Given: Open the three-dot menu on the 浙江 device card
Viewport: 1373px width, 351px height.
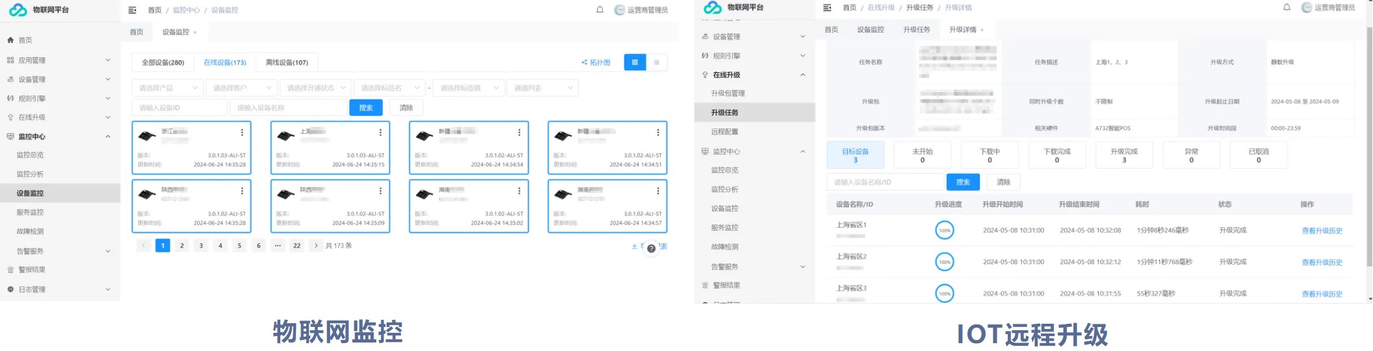Looking at the screenshot, I should pyautogui.click(x=242, y=132).
